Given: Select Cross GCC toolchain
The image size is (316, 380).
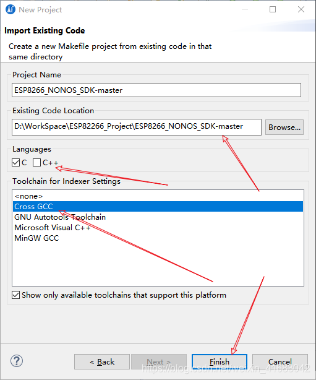Looking at the screenshot, I should coord(158,207).
